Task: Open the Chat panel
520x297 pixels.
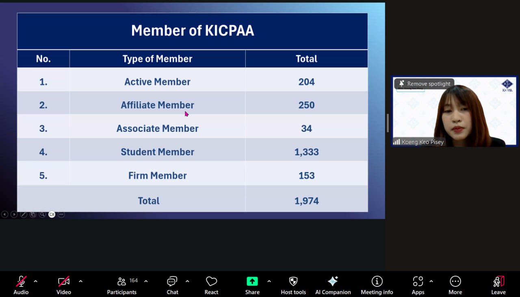Action: pyautogui.click(x=172, y=284)
